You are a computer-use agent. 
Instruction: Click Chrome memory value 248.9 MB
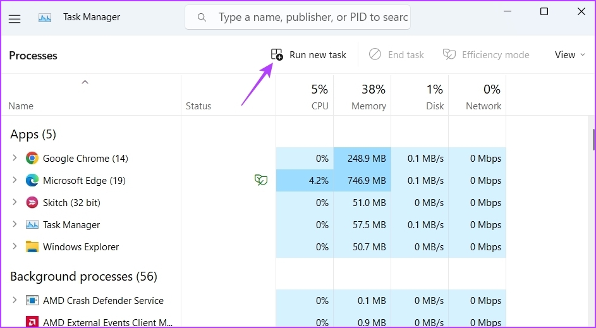tap(367, 159)
